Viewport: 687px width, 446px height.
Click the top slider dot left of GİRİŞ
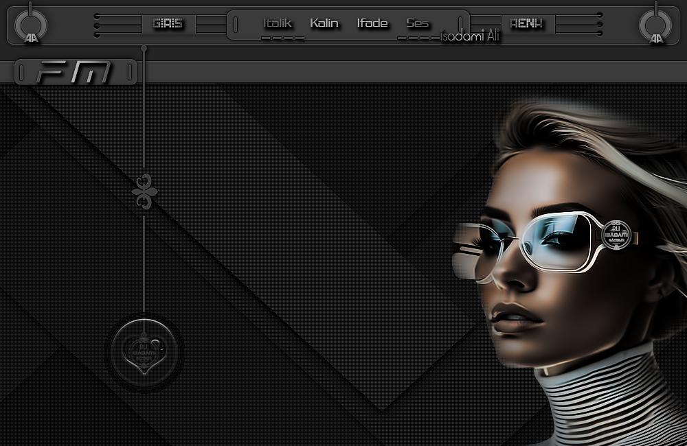[x=97, y=16]
